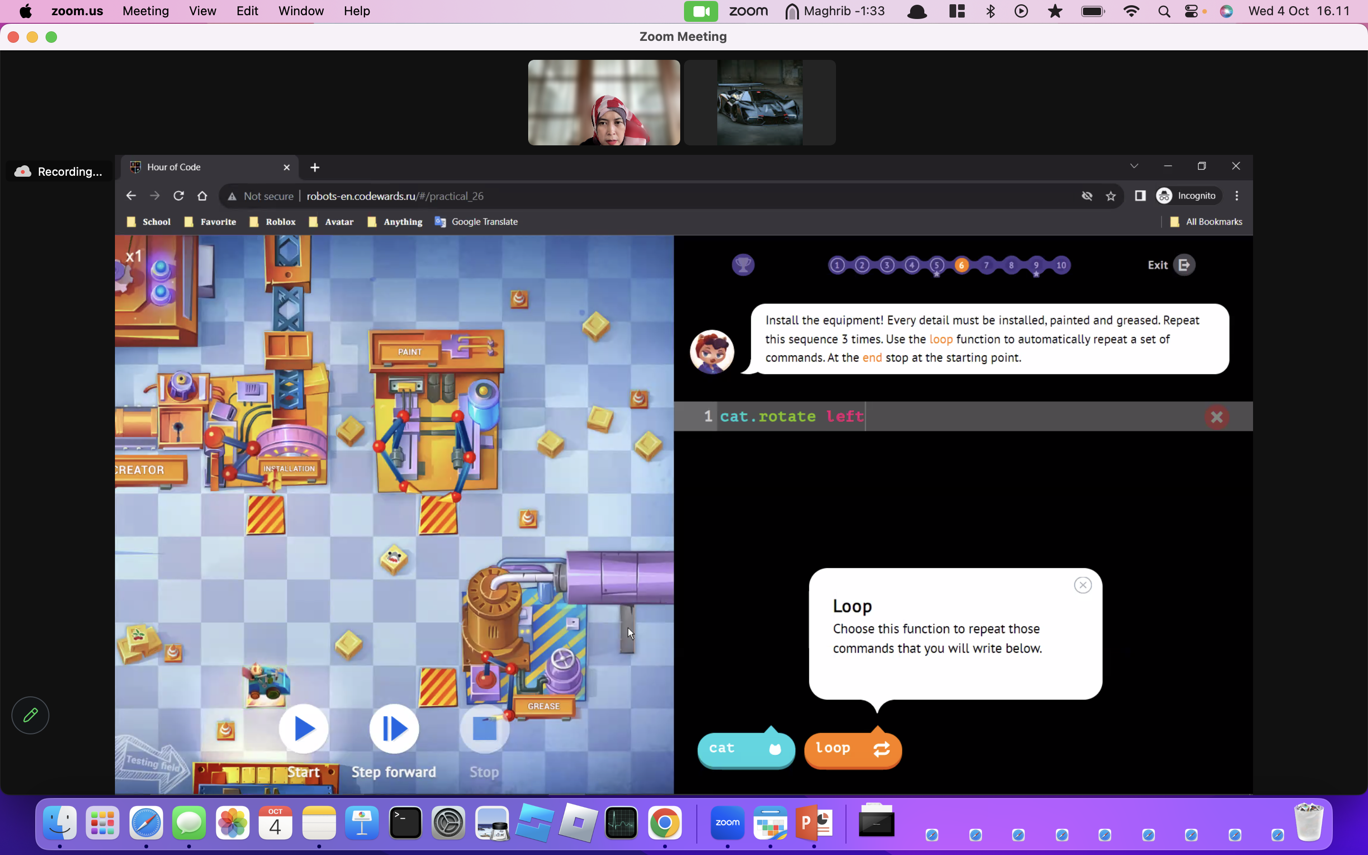
Task: Close the Loop tooltip popup
Action: click(1083, 585)
